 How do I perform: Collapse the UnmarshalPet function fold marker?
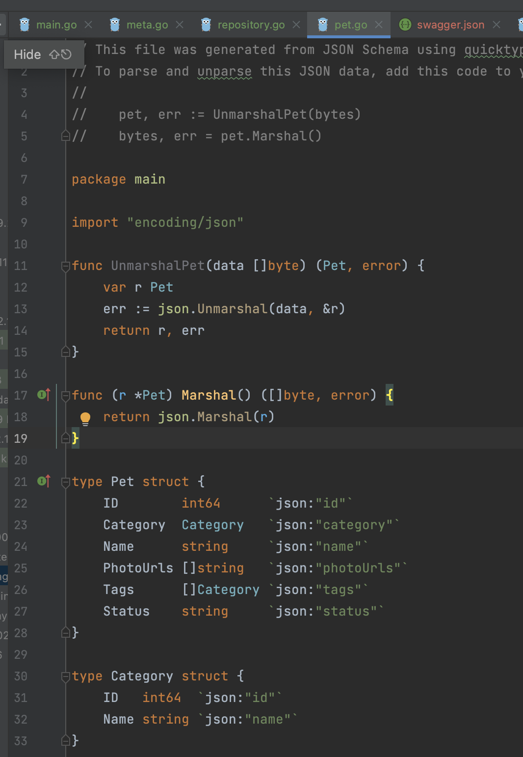(x=65, y=266)
